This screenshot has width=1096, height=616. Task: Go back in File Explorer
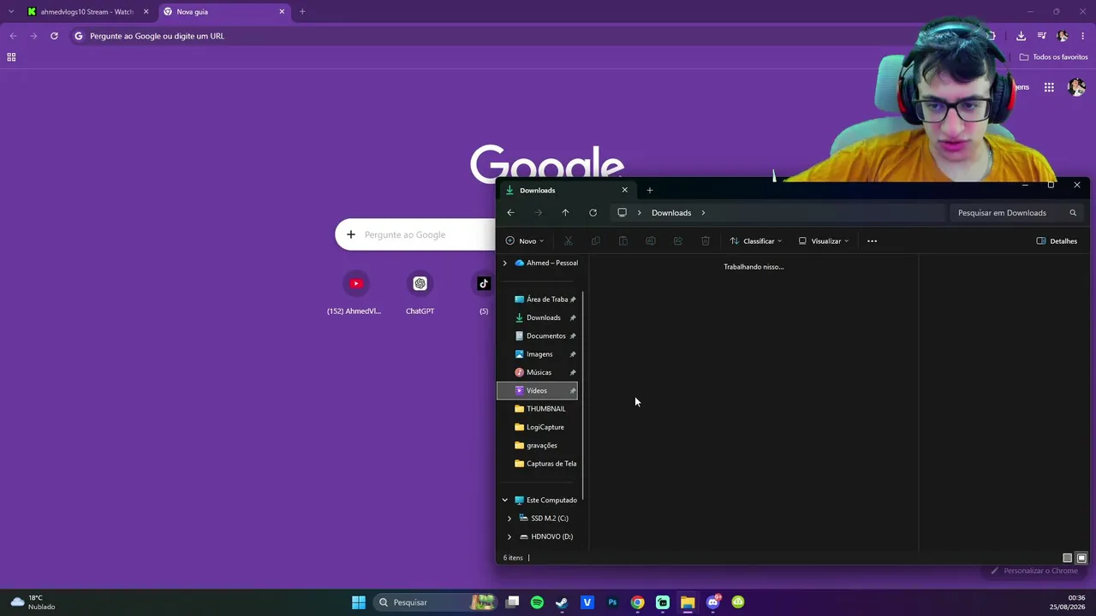coord(510,213)
